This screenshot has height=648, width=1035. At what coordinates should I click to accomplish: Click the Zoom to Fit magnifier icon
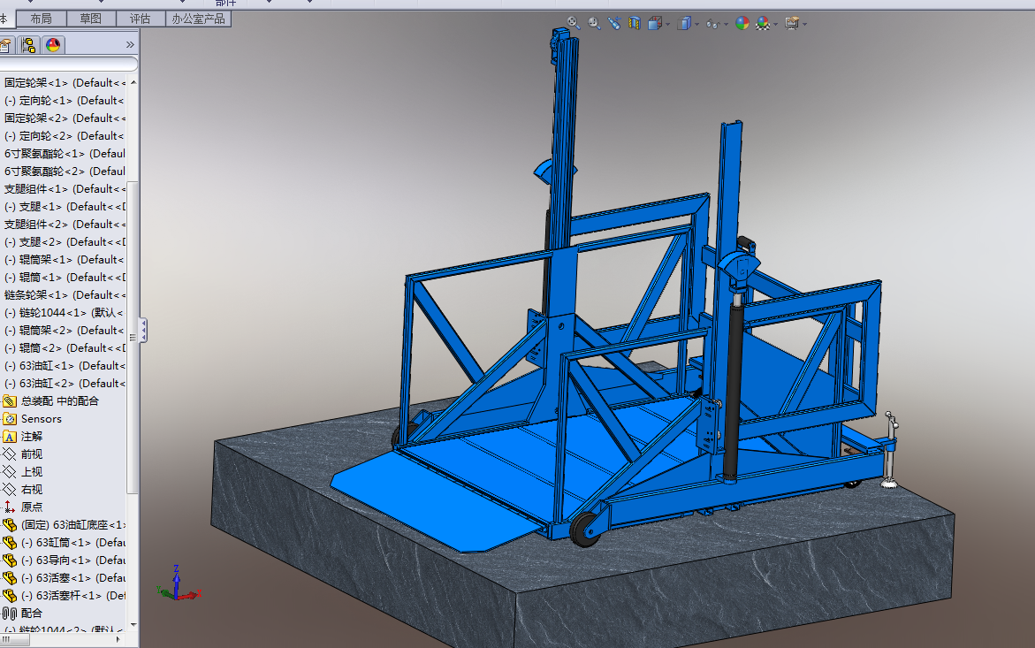574,23
